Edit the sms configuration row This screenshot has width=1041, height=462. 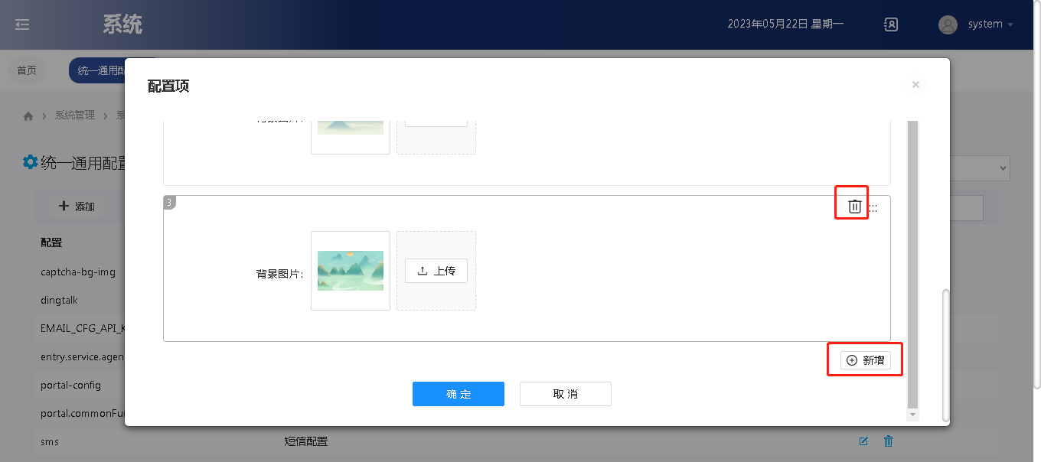point(863,441)
